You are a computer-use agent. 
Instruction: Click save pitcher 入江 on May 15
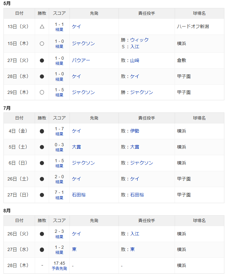click(x=135, y=47)
